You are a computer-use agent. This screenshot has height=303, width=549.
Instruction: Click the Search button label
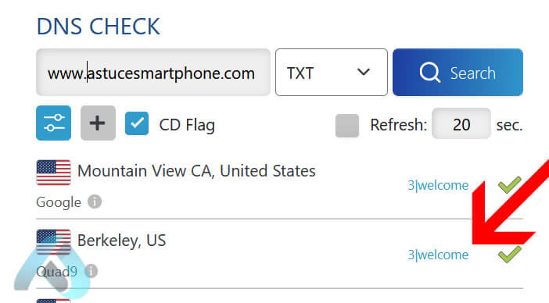[472, 73]
